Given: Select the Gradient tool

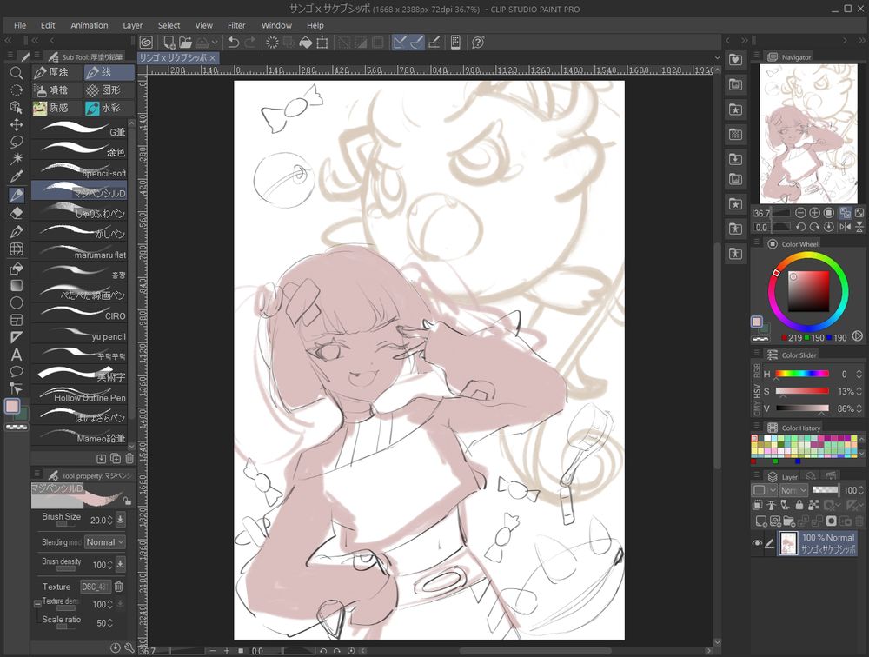Looking at the screenshot, I should tap(17, 286).
